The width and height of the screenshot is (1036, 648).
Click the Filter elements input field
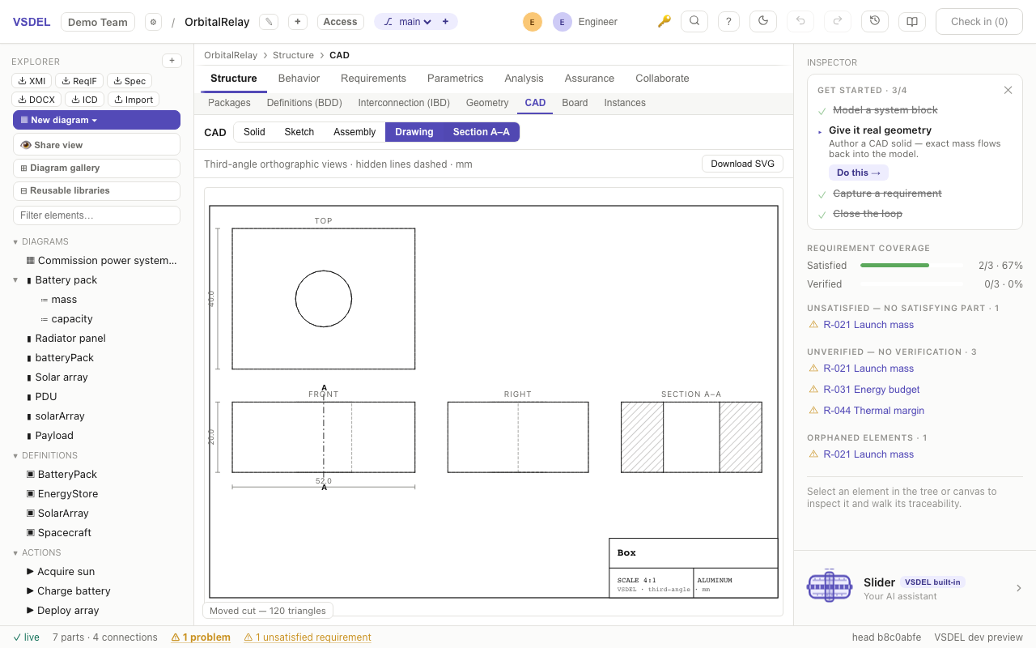pyautogui.click(x=96, y=215)
